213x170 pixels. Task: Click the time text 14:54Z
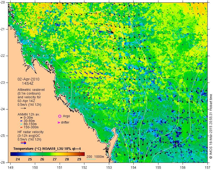pyautogui.click(x=28, y=83)
